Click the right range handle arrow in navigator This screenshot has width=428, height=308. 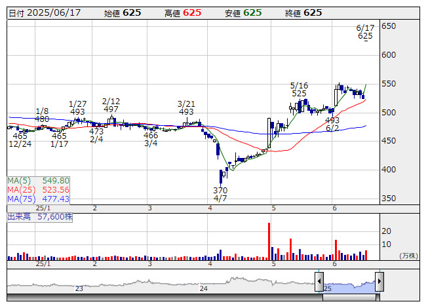379,282
